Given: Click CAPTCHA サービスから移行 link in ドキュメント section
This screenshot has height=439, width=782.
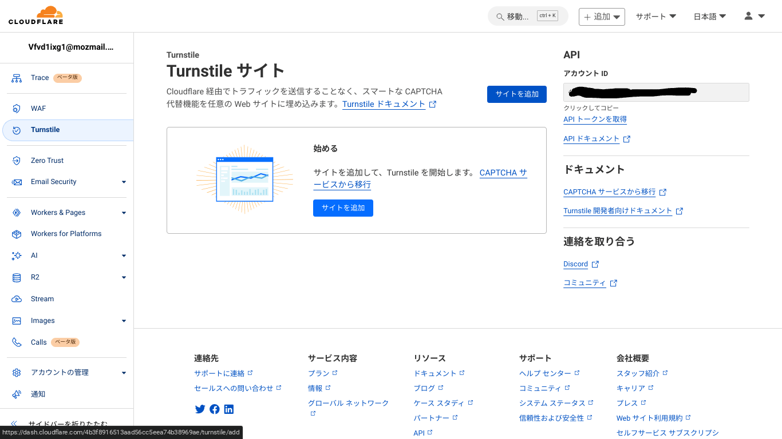Looking at the screenshot, I should click(609, 192).
